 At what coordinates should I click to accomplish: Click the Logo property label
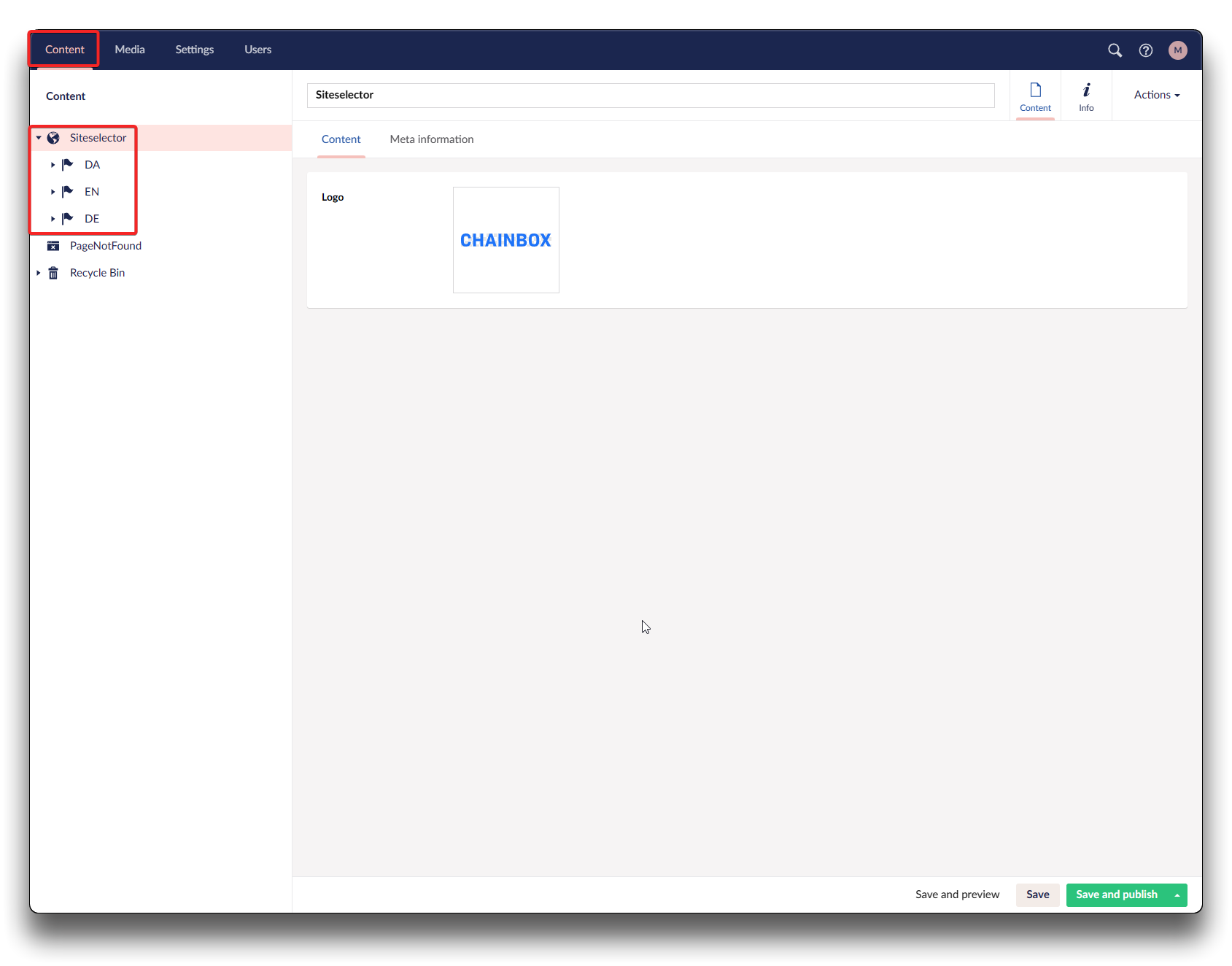333,198
